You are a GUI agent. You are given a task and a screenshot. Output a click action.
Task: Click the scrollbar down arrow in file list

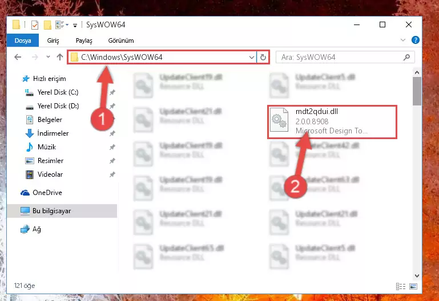(x=417, y=275)
